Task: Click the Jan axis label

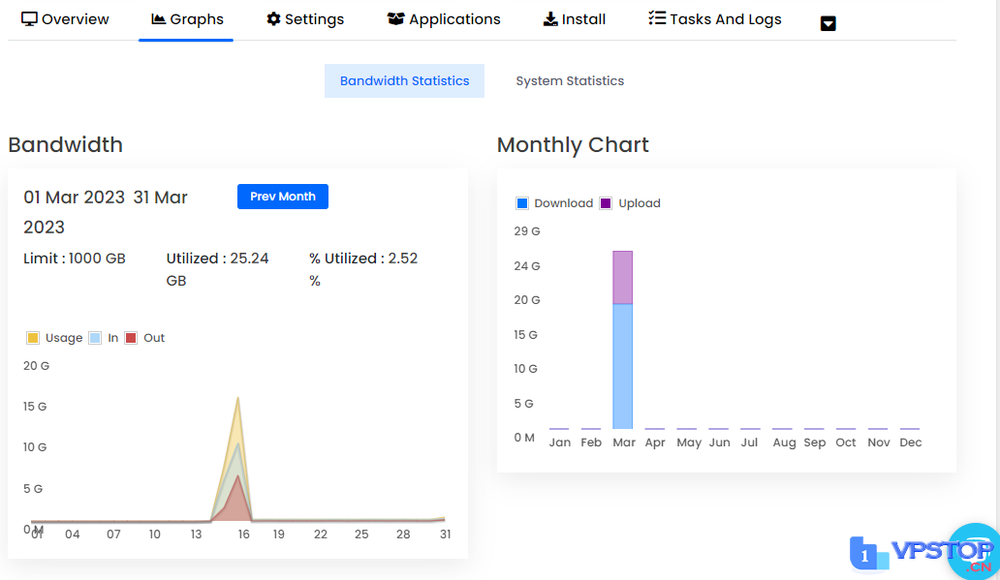Action: (x=560, y=443)
